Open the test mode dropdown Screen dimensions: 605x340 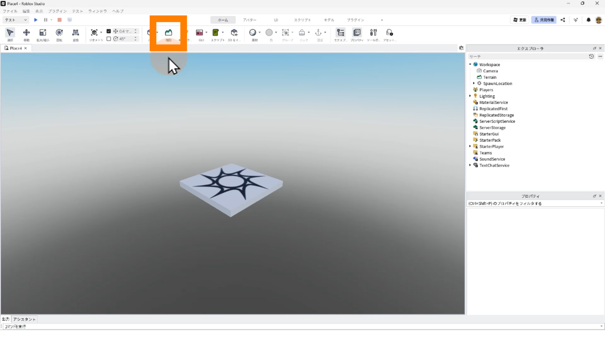(16, 20)
